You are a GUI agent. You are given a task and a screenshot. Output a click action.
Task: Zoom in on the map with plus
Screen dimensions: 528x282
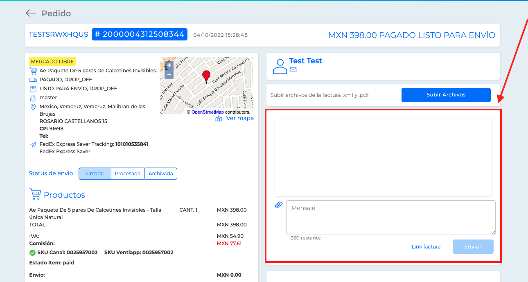[x=169, y=65]
